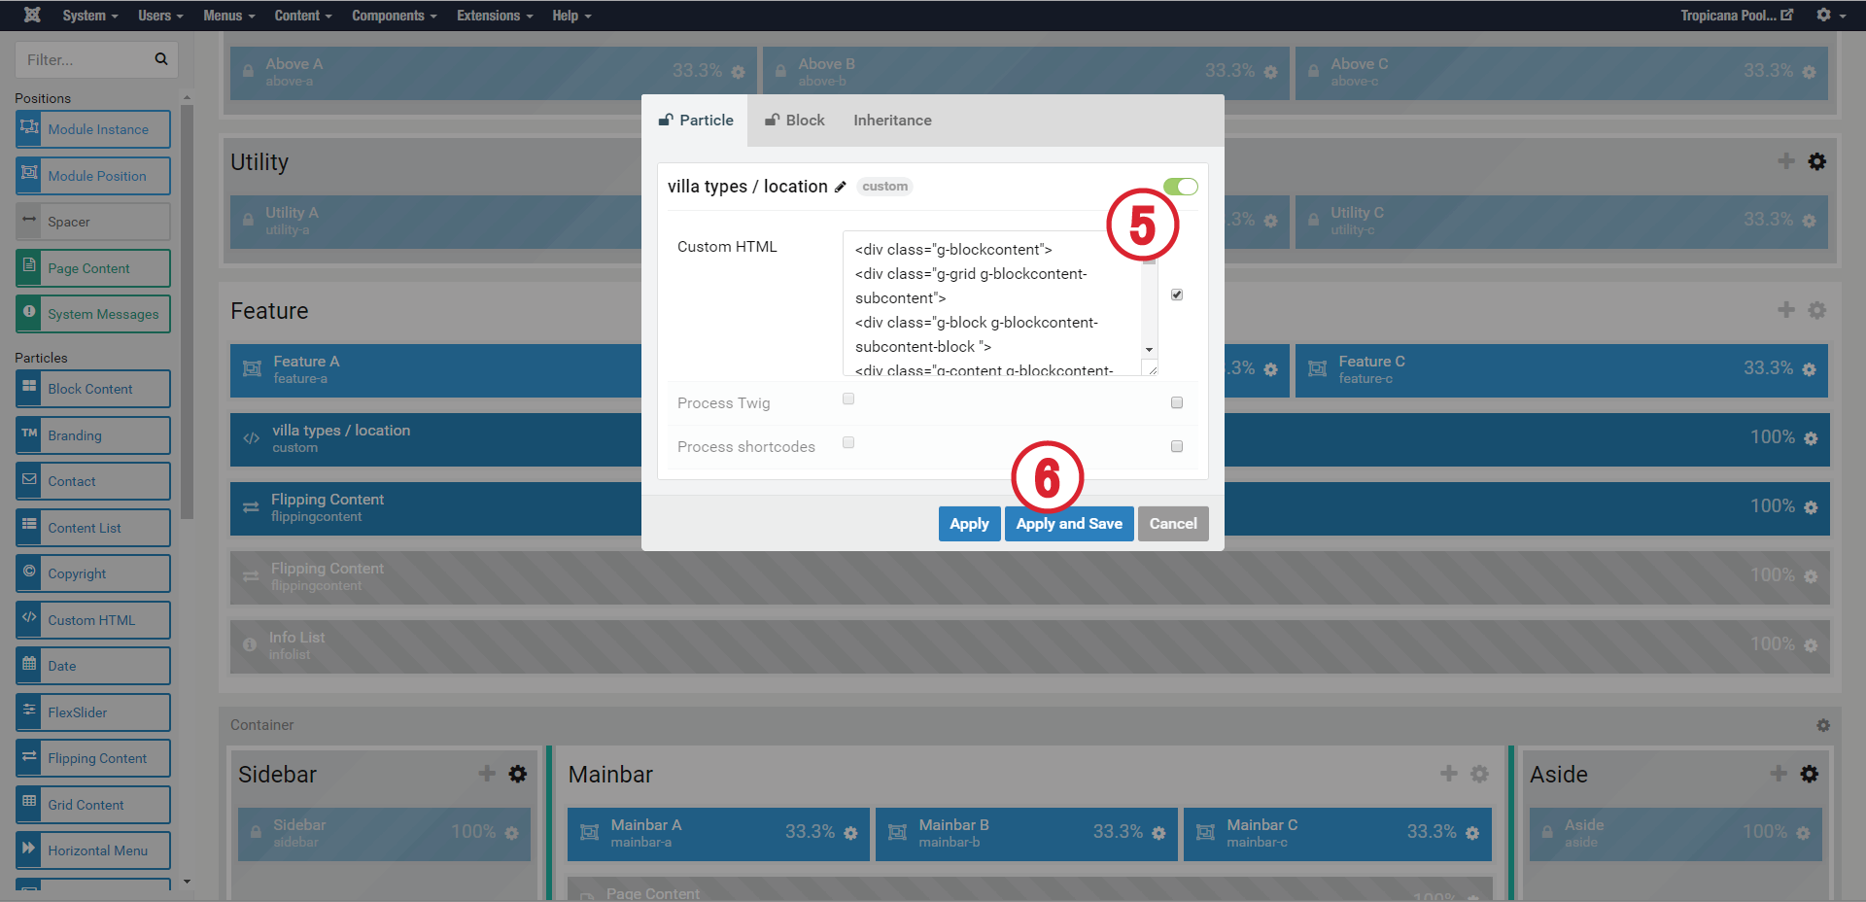Screen dimensions: 1866x902
Task: Click the custom type badge
Action: (884, 187)
